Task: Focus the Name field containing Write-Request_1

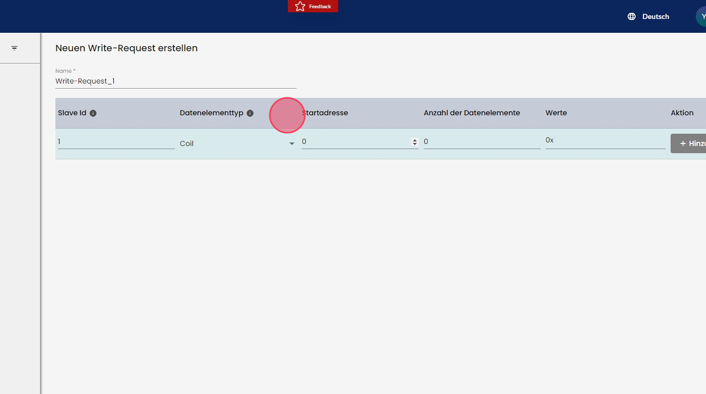Action: (175, 81)
